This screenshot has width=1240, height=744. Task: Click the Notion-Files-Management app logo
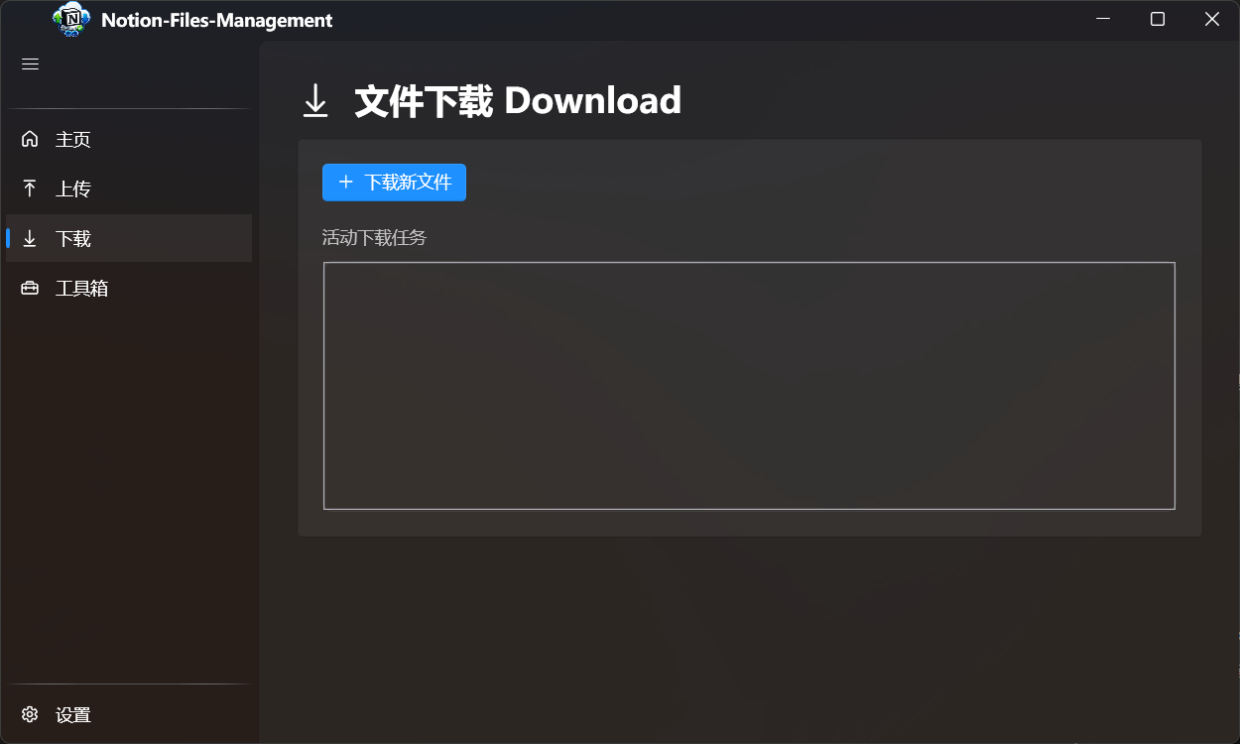pos(69,19)
